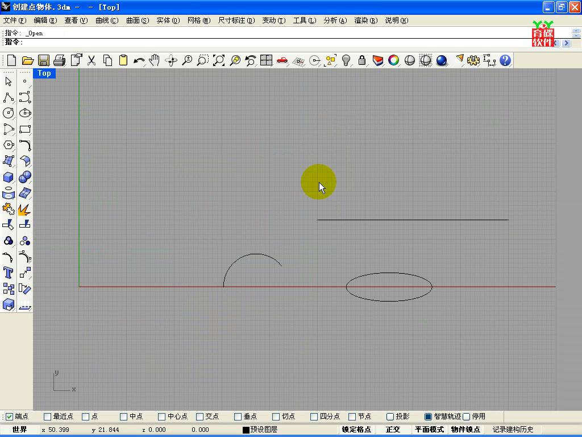
Task: Enable the 最近点 osnap checkbox
Action: (48, 417)
